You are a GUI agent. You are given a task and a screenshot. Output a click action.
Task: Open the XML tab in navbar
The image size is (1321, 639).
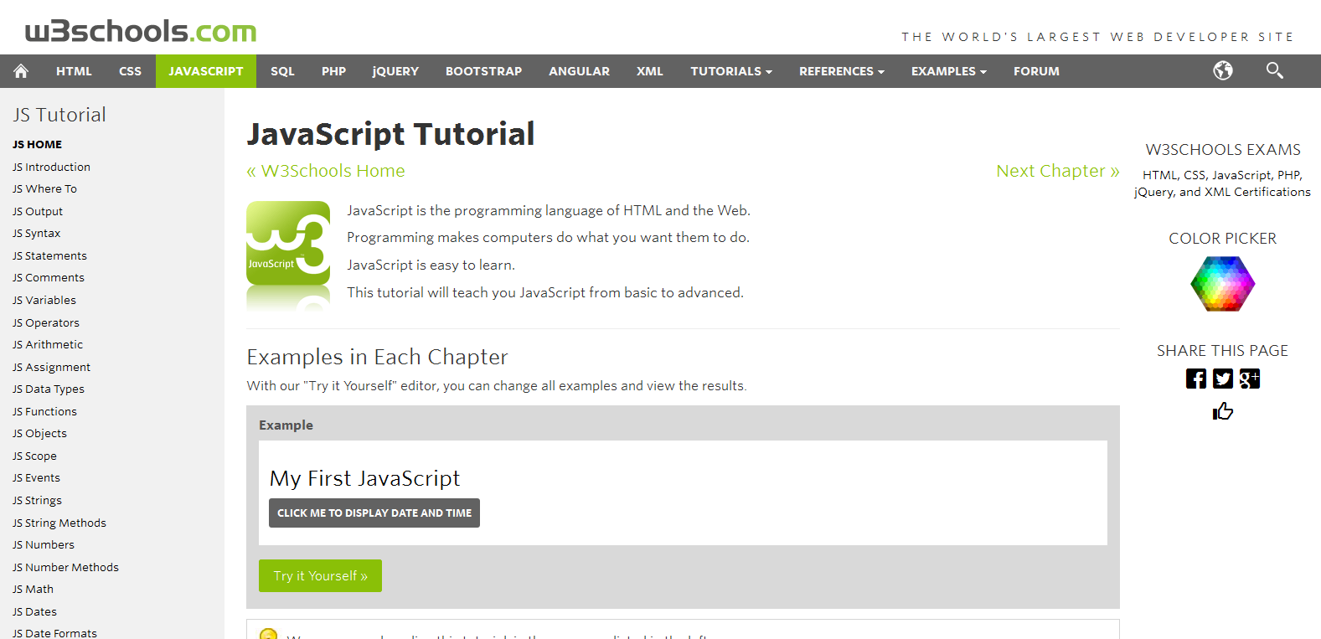(649, 71)
